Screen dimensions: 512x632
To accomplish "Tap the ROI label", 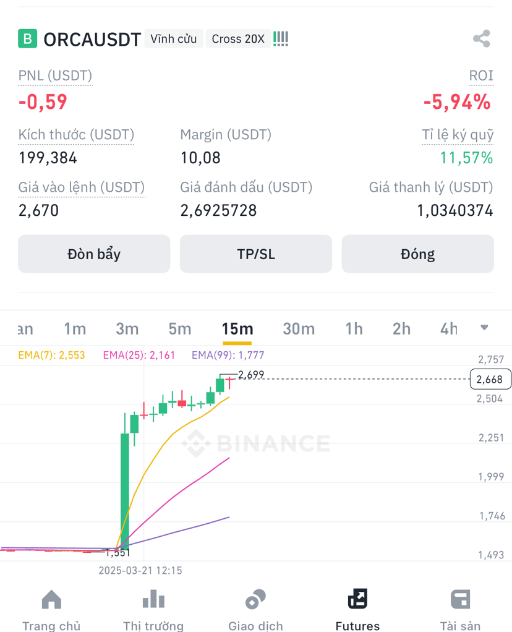I will tap(481, 75).
